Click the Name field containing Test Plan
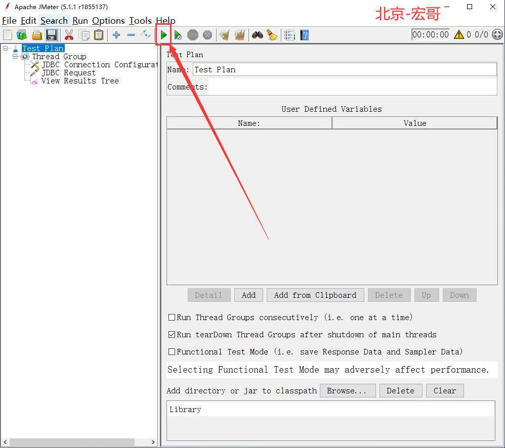505x448 pixels. coord(345,69)
